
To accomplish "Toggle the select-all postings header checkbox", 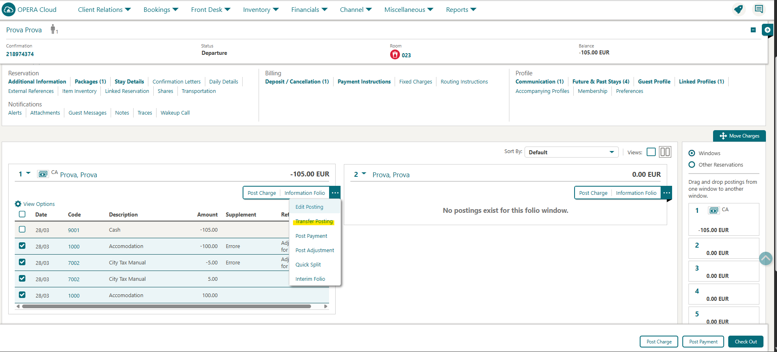I will pyautogui.click(x=22, y=214).
